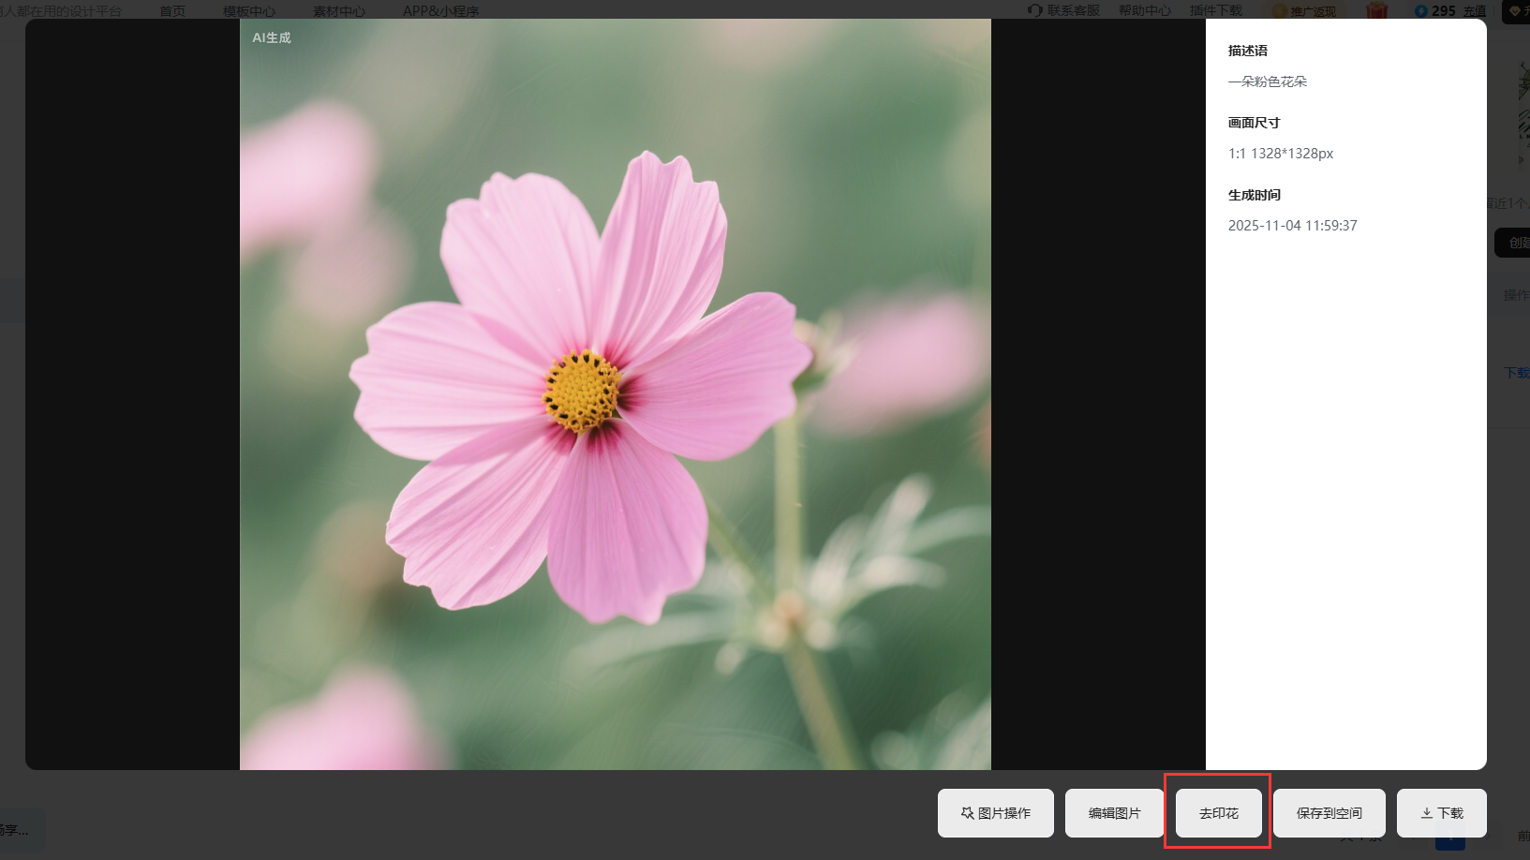Click the 推广返现 promotion badge
Image resolution: width=1530 pixels, height=860 pixels.
(x=1306, y=11)
